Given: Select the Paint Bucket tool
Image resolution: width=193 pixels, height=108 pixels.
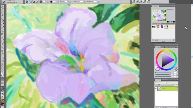Looking at the screenshot, I should [x=2, y=13].
